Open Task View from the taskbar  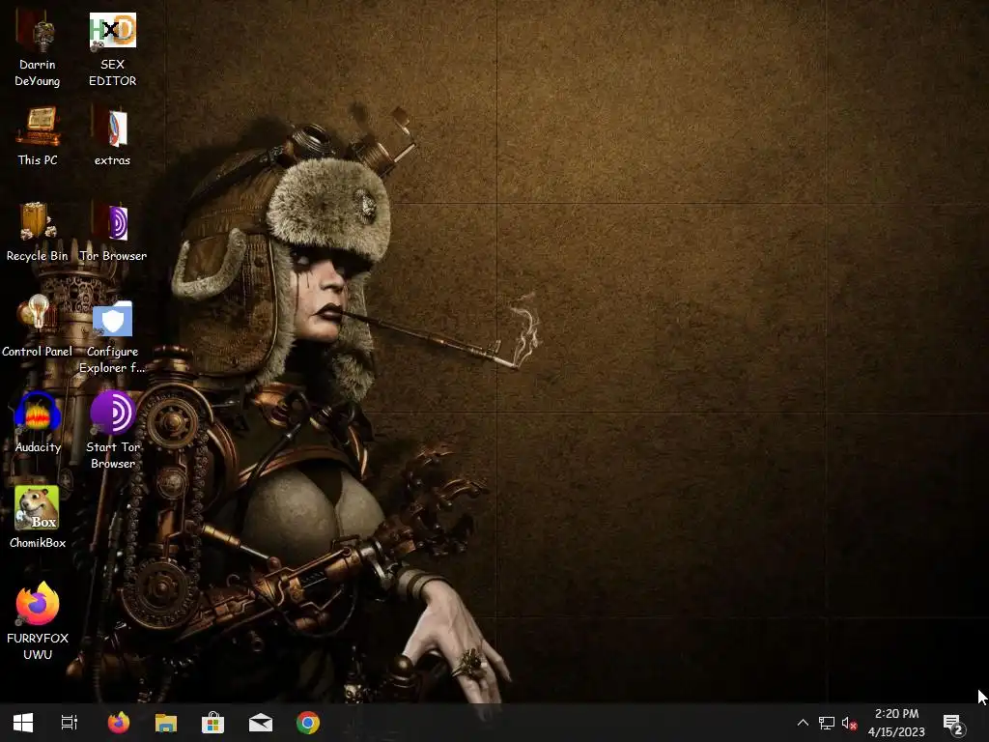[x=70, y=723]
